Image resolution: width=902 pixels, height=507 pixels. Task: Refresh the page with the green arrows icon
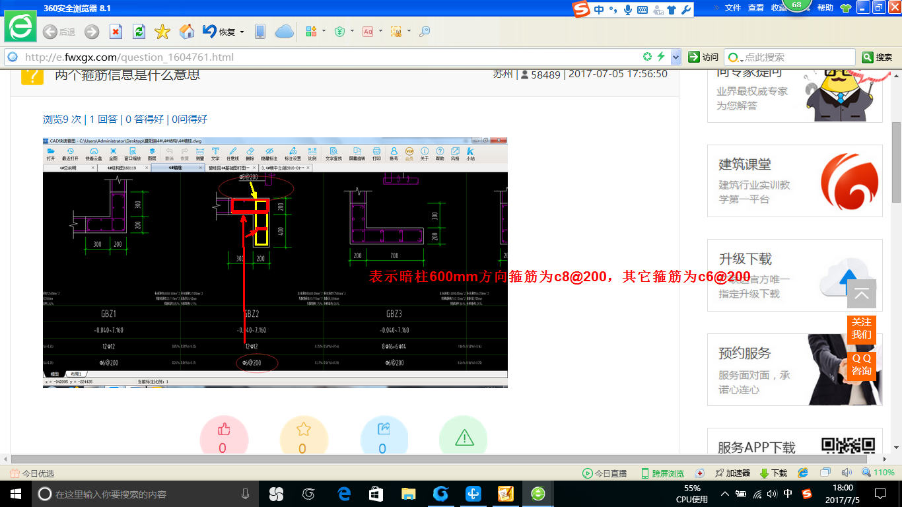(139, 32)
